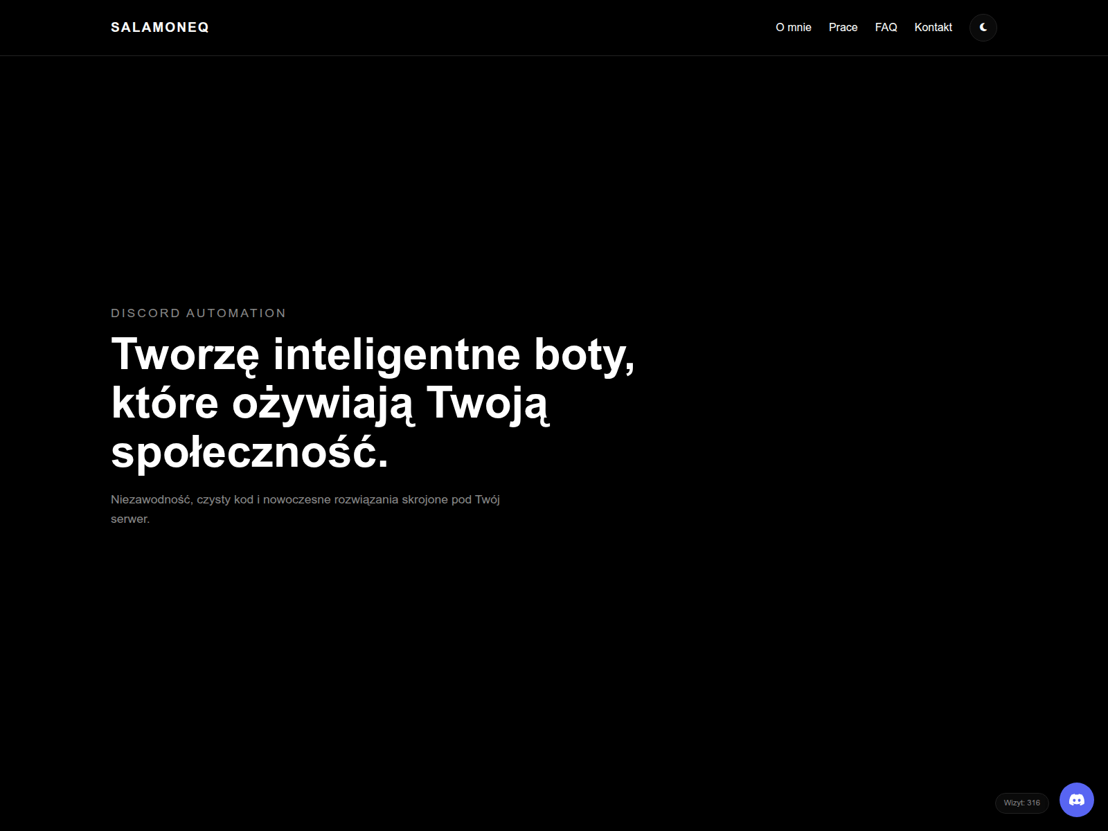Click the subtitle starting with Niezawodność
The image size is (1108, 831).
[x=305, y=509]
